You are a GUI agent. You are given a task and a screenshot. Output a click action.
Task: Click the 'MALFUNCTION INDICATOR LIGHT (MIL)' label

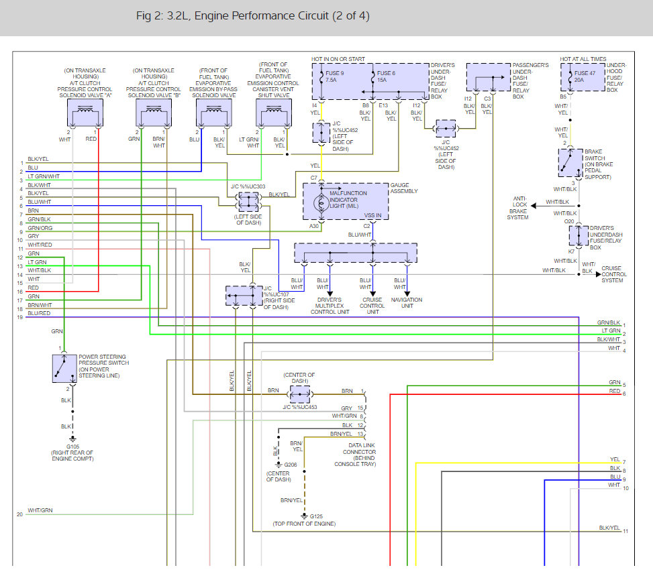point(348,200)
